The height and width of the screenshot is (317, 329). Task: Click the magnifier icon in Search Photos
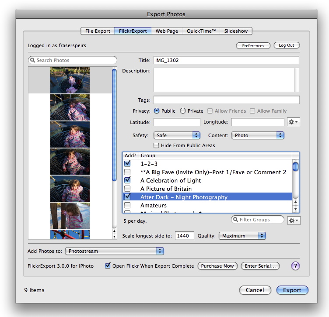(32, 60)
